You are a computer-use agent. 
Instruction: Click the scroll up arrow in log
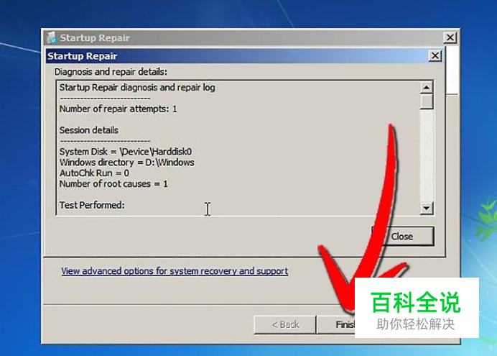(427, 87)
